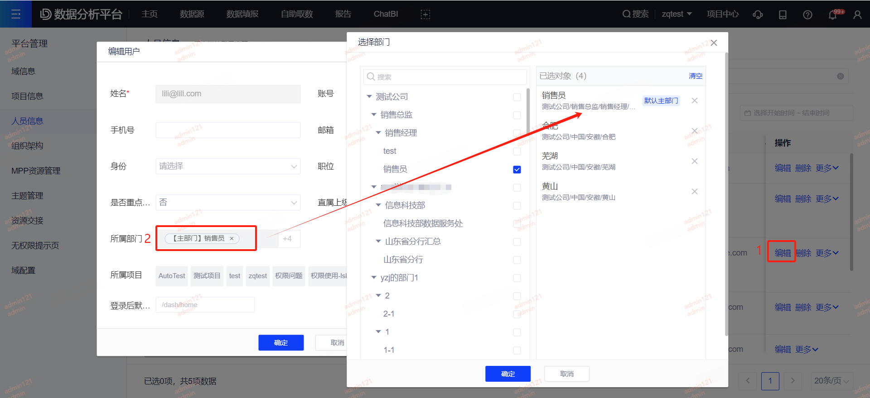Confirm department selection with 确定 button
Image resolution: width=870 pixels, height=398 pixels.
click(x=507, y=374)
